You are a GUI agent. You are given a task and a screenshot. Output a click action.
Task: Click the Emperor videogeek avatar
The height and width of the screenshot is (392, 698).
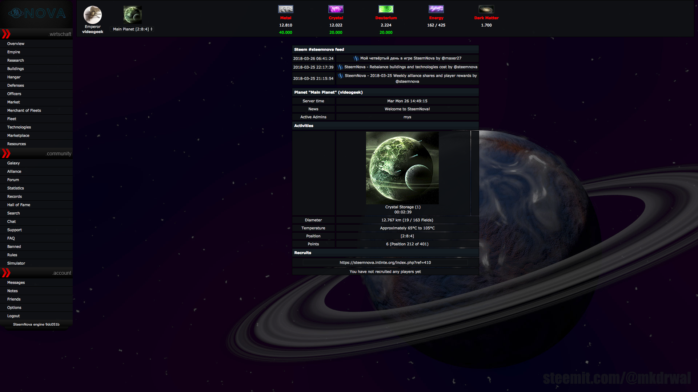pyautogui.click(x=93, y=15)
